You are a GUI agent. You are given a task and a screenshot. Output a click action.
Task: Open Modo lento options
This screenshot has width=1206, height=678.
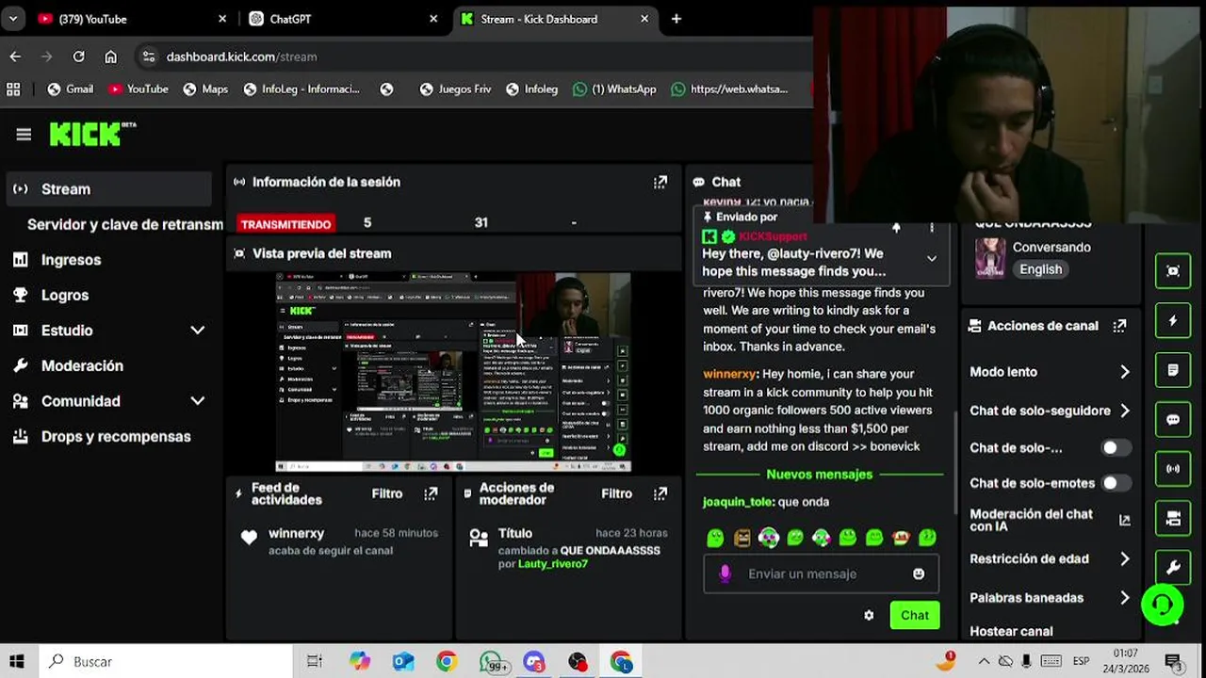pyautogui.click(x=1050, y=372)
